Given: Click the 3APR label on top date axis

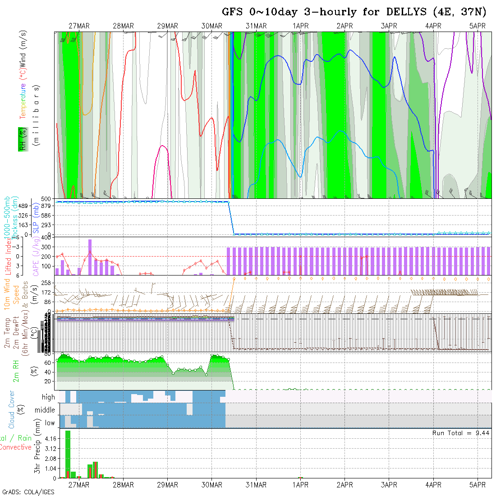Looking at the screenshot, I should (x=389, y=26).
